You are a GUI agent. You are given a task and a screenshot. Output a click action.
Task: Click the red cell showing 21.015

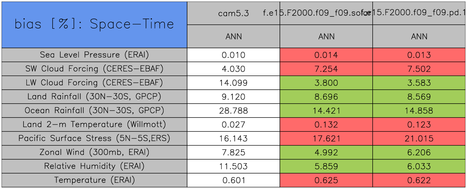pyautogui.click(x=419, y=139)
